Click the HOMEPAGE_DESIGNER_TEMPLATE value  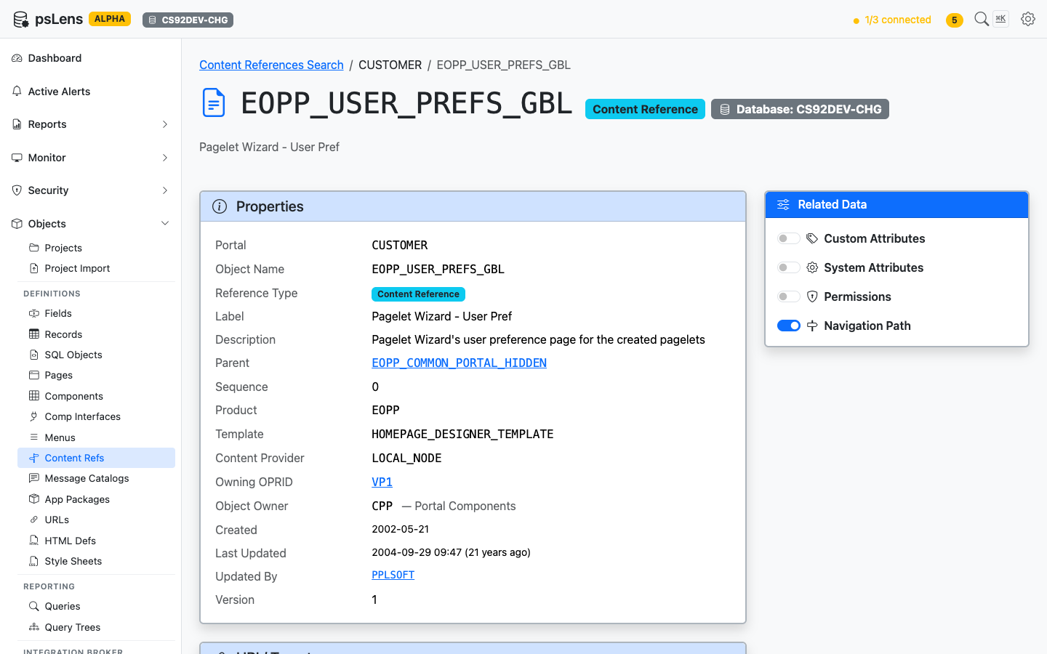[462, 434]
